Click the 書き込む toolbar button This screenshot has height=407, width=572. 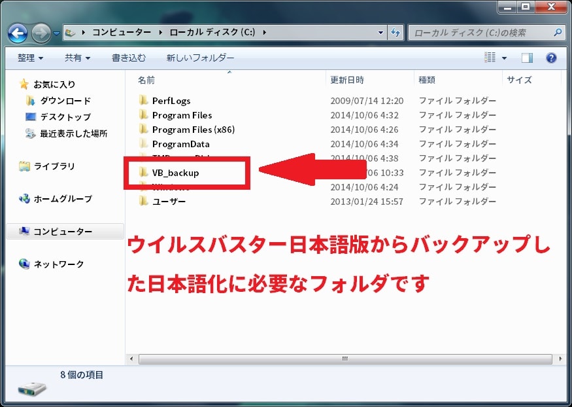tap(129, 58)
